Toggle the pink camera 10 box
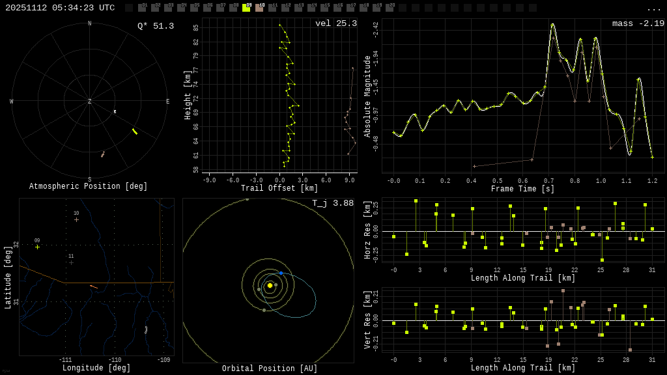The image size is (667, 375). click(x=259, y=8)
